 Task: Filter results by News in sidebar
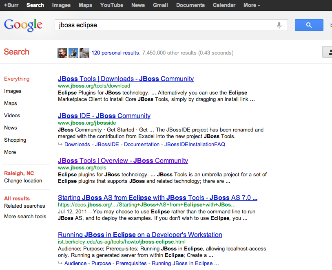[10, 128]
